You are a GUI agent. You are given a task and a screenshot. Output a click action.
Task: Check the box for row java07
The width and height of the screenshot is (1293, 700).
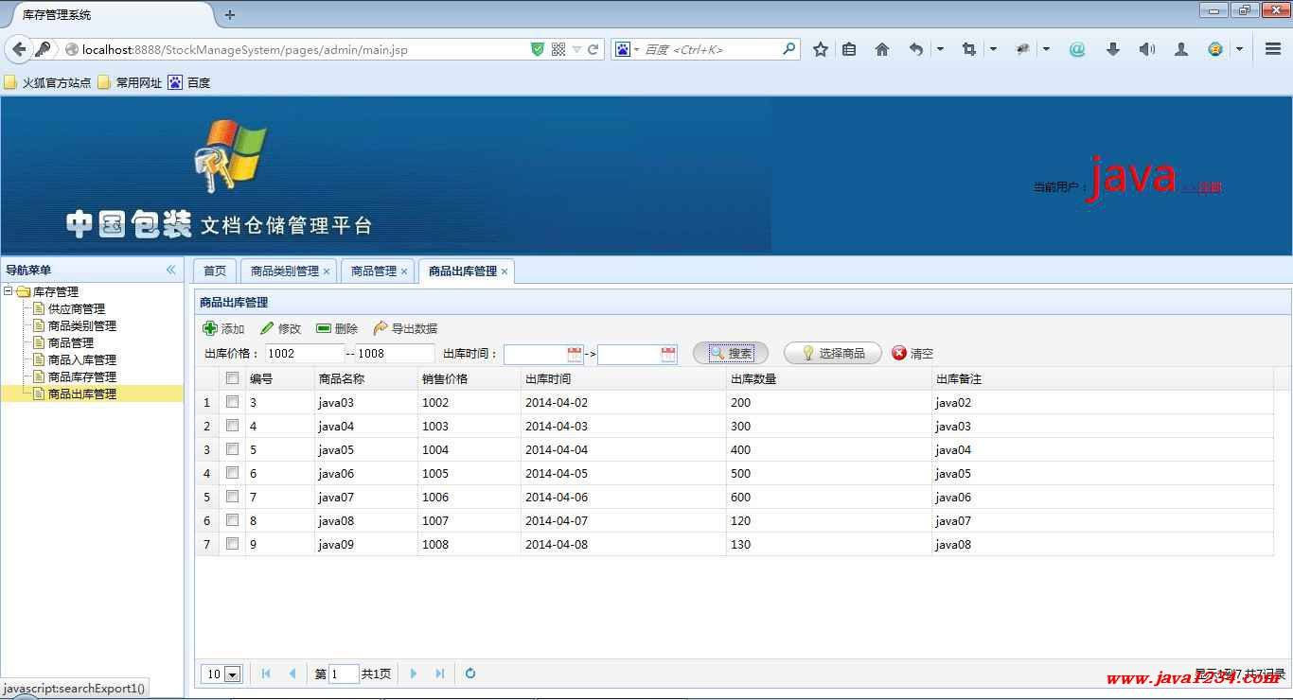(232, 497)
